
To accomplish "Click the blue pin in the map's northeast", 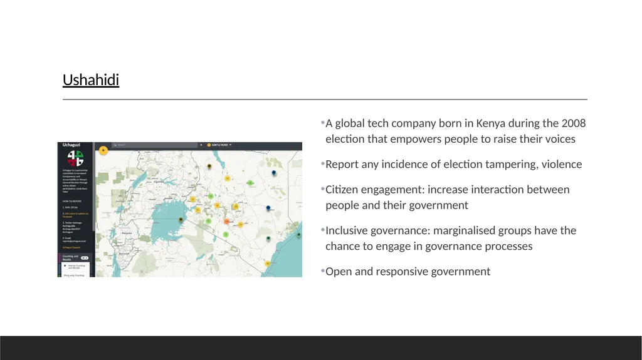I will coord(274,173).
